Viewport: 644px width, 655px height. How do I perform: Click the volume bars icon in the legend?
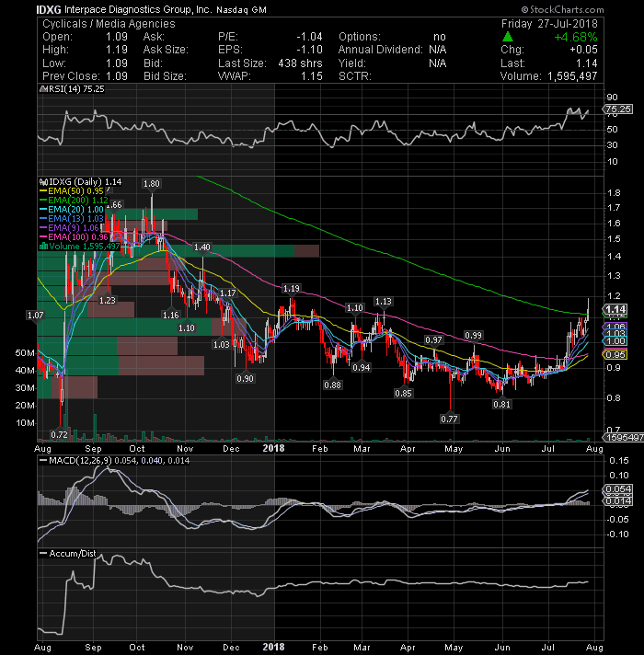pyautogui.click(x=43, y=247)
